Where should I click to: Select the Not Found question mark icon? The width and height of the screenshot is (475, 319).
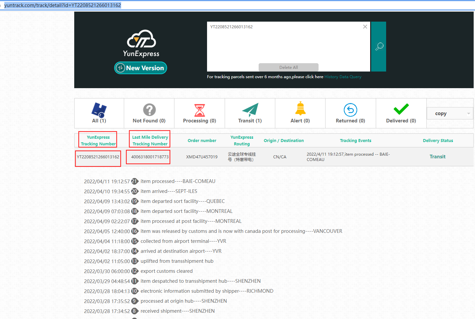point(149,110)
